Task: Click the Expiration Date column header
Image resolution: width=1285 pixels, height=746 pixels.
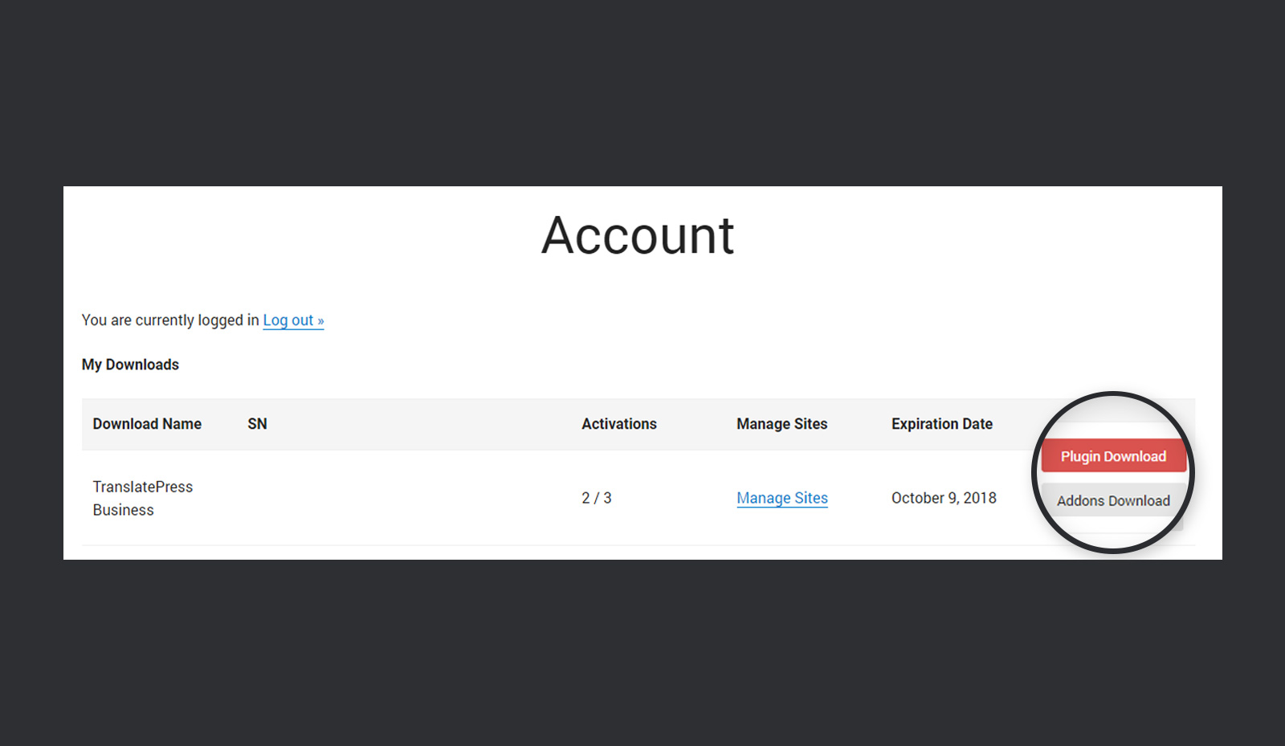Action: (942, 424)
